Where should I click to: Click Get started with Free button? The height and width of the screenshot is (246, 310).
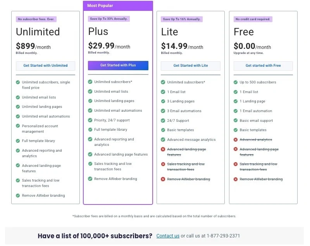coord(263,66)
